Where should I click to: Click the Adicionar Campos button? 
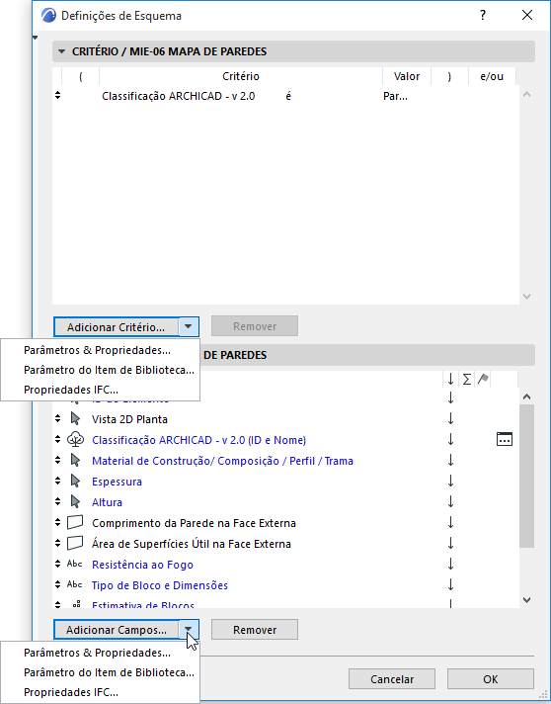click(117, 630)
